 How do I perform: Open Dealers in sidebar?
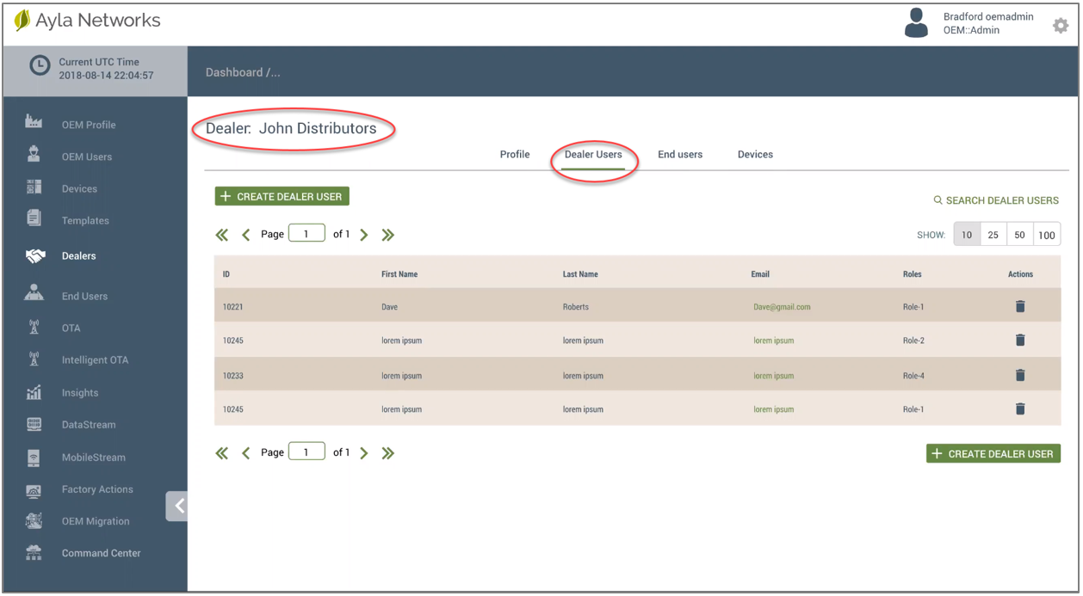tap(79, 256)
